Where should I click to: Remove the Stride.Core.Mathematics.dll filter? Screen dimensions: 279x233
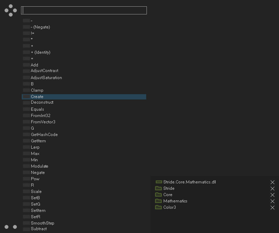coord(272,182)
